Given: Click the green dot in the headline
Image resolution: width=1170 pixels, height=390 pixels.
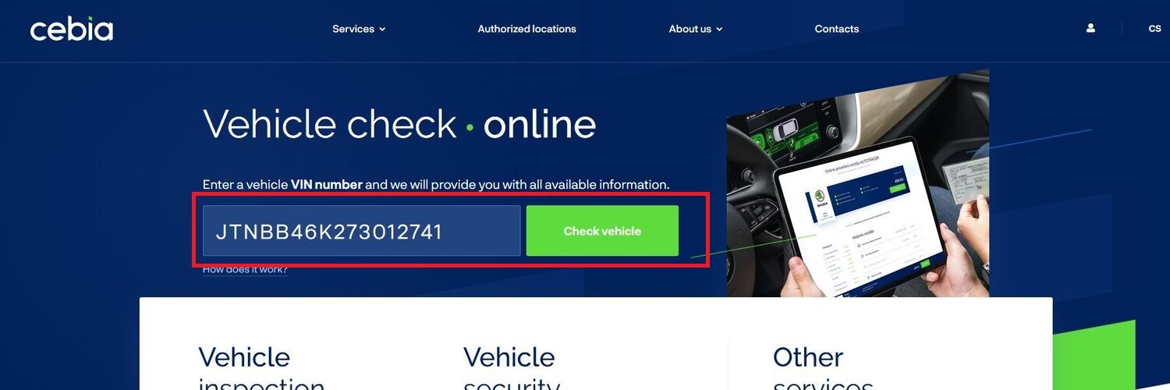Looking at the screenshot, I should tap(470, 127).
